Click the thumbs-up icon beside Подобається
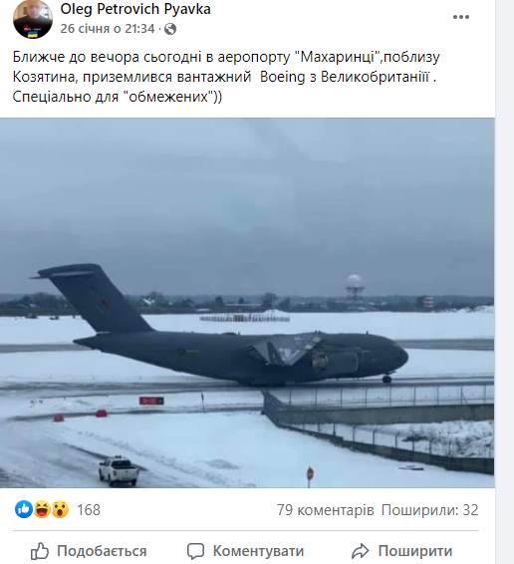The height and width of the screenshot is (564, 514). point(39,551)
